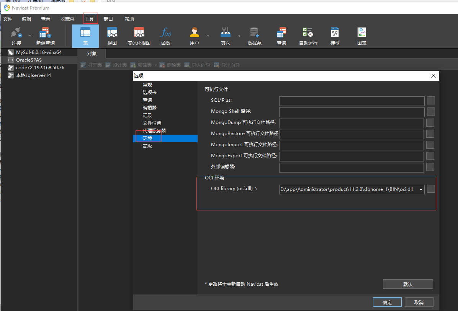Viewport: 458px width, 311px height.
Task: Expand the Connection button dropdown arrow
Action: (x=30, y=36)
